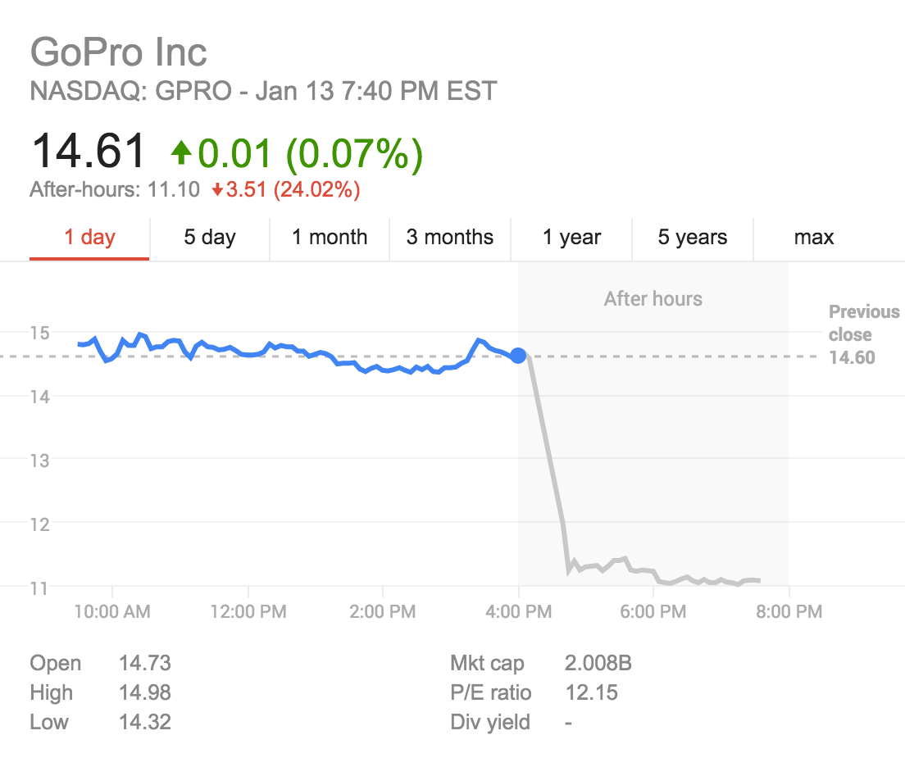This screenshot has width=905, height=767.
Task: Click the 14.61 current price
Action: (89, 152)
